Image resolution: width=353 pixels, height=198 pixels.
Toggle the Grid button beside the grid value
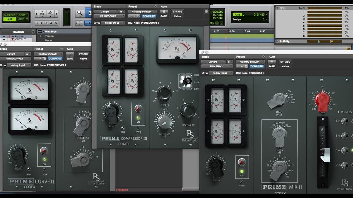point(237,15)
